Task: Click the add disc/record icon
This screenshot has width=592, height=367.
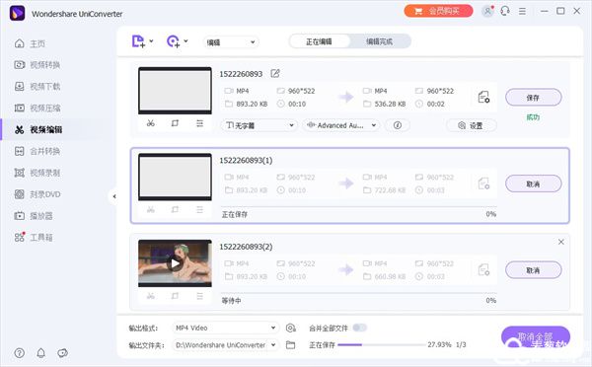Action: coord(173,41)
